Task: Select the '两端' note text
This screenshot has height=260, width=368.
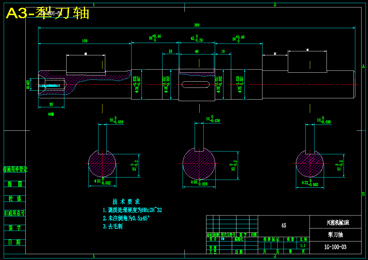Action: (51, 114)
